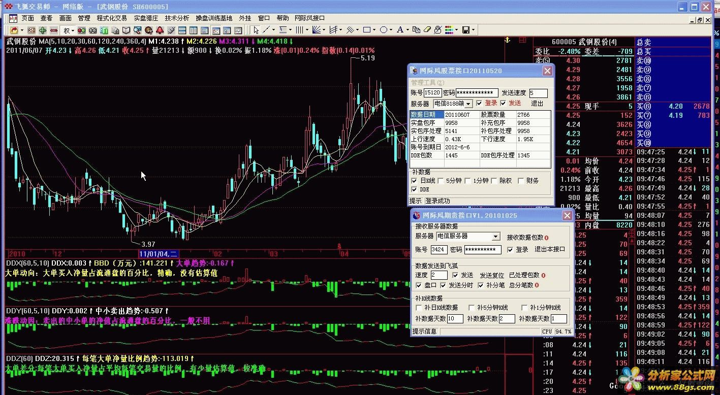Toggle 登录 checkbox in futures dialog

pos(510,250)
